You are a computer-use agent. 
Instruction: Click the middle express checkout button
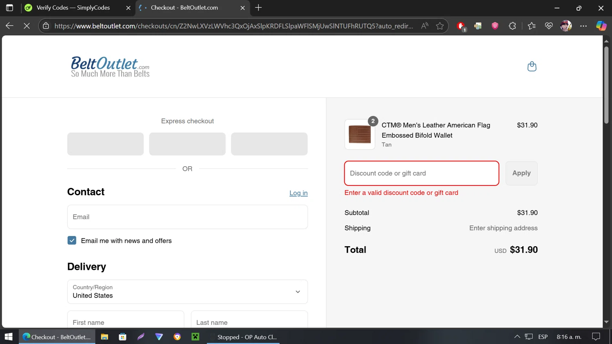point(187,144)
